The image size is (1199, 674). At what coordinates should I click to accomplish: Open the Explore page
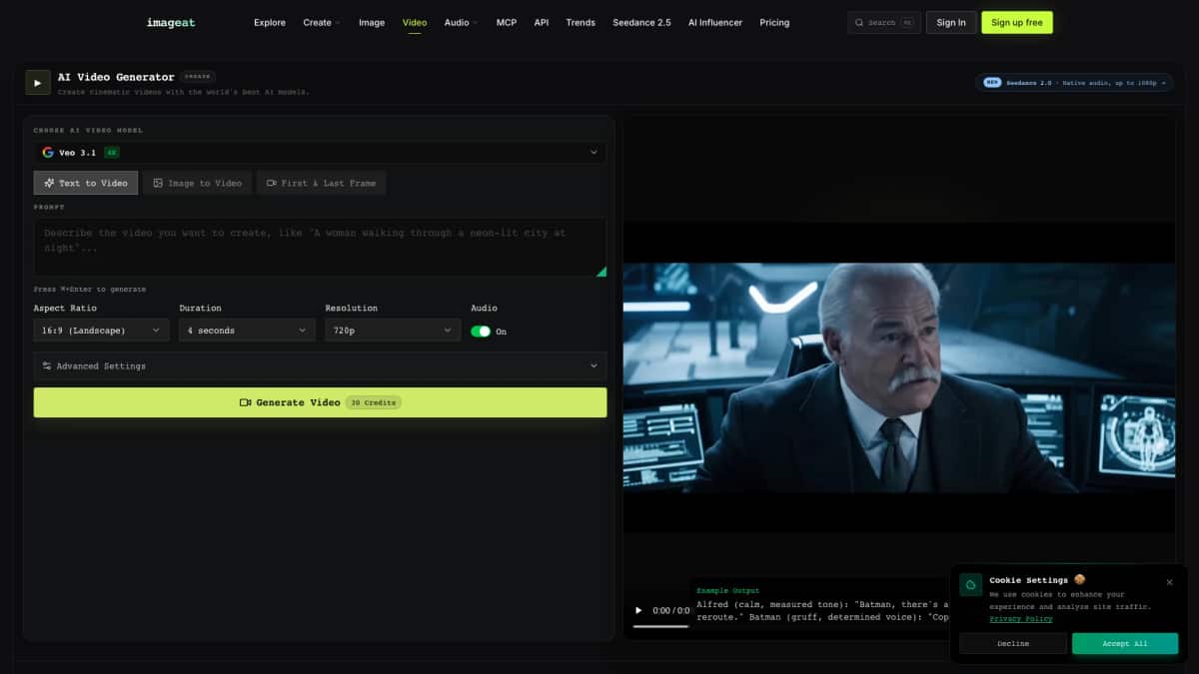270,22
